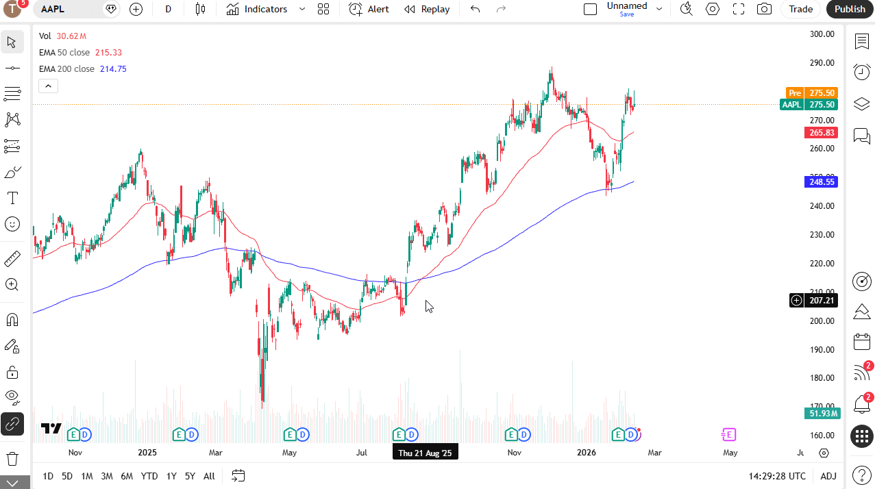Enter fullscreen mode
The image size is (875, 489).
pyautogui.click(x=739, y=9)
